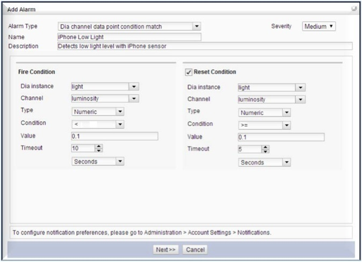362x262 pixels.
Task: Open Fire Condition Seconds unit dropdown
Action: [120, 161]
